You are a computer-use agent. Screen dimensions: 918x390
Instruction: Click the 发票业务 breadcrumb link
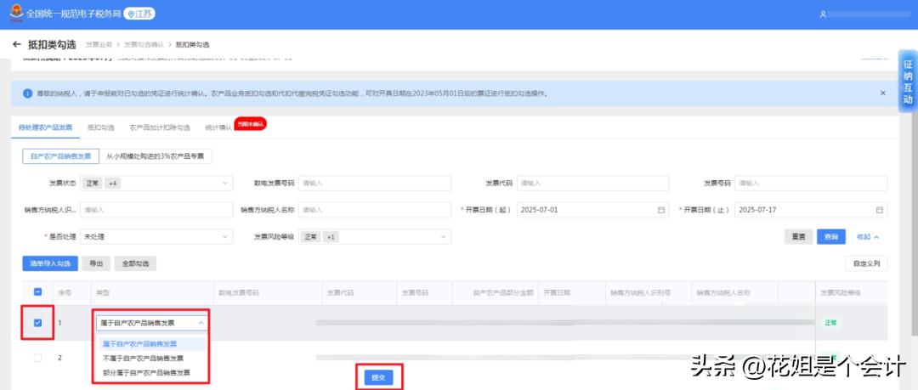[x=99, y=44]
